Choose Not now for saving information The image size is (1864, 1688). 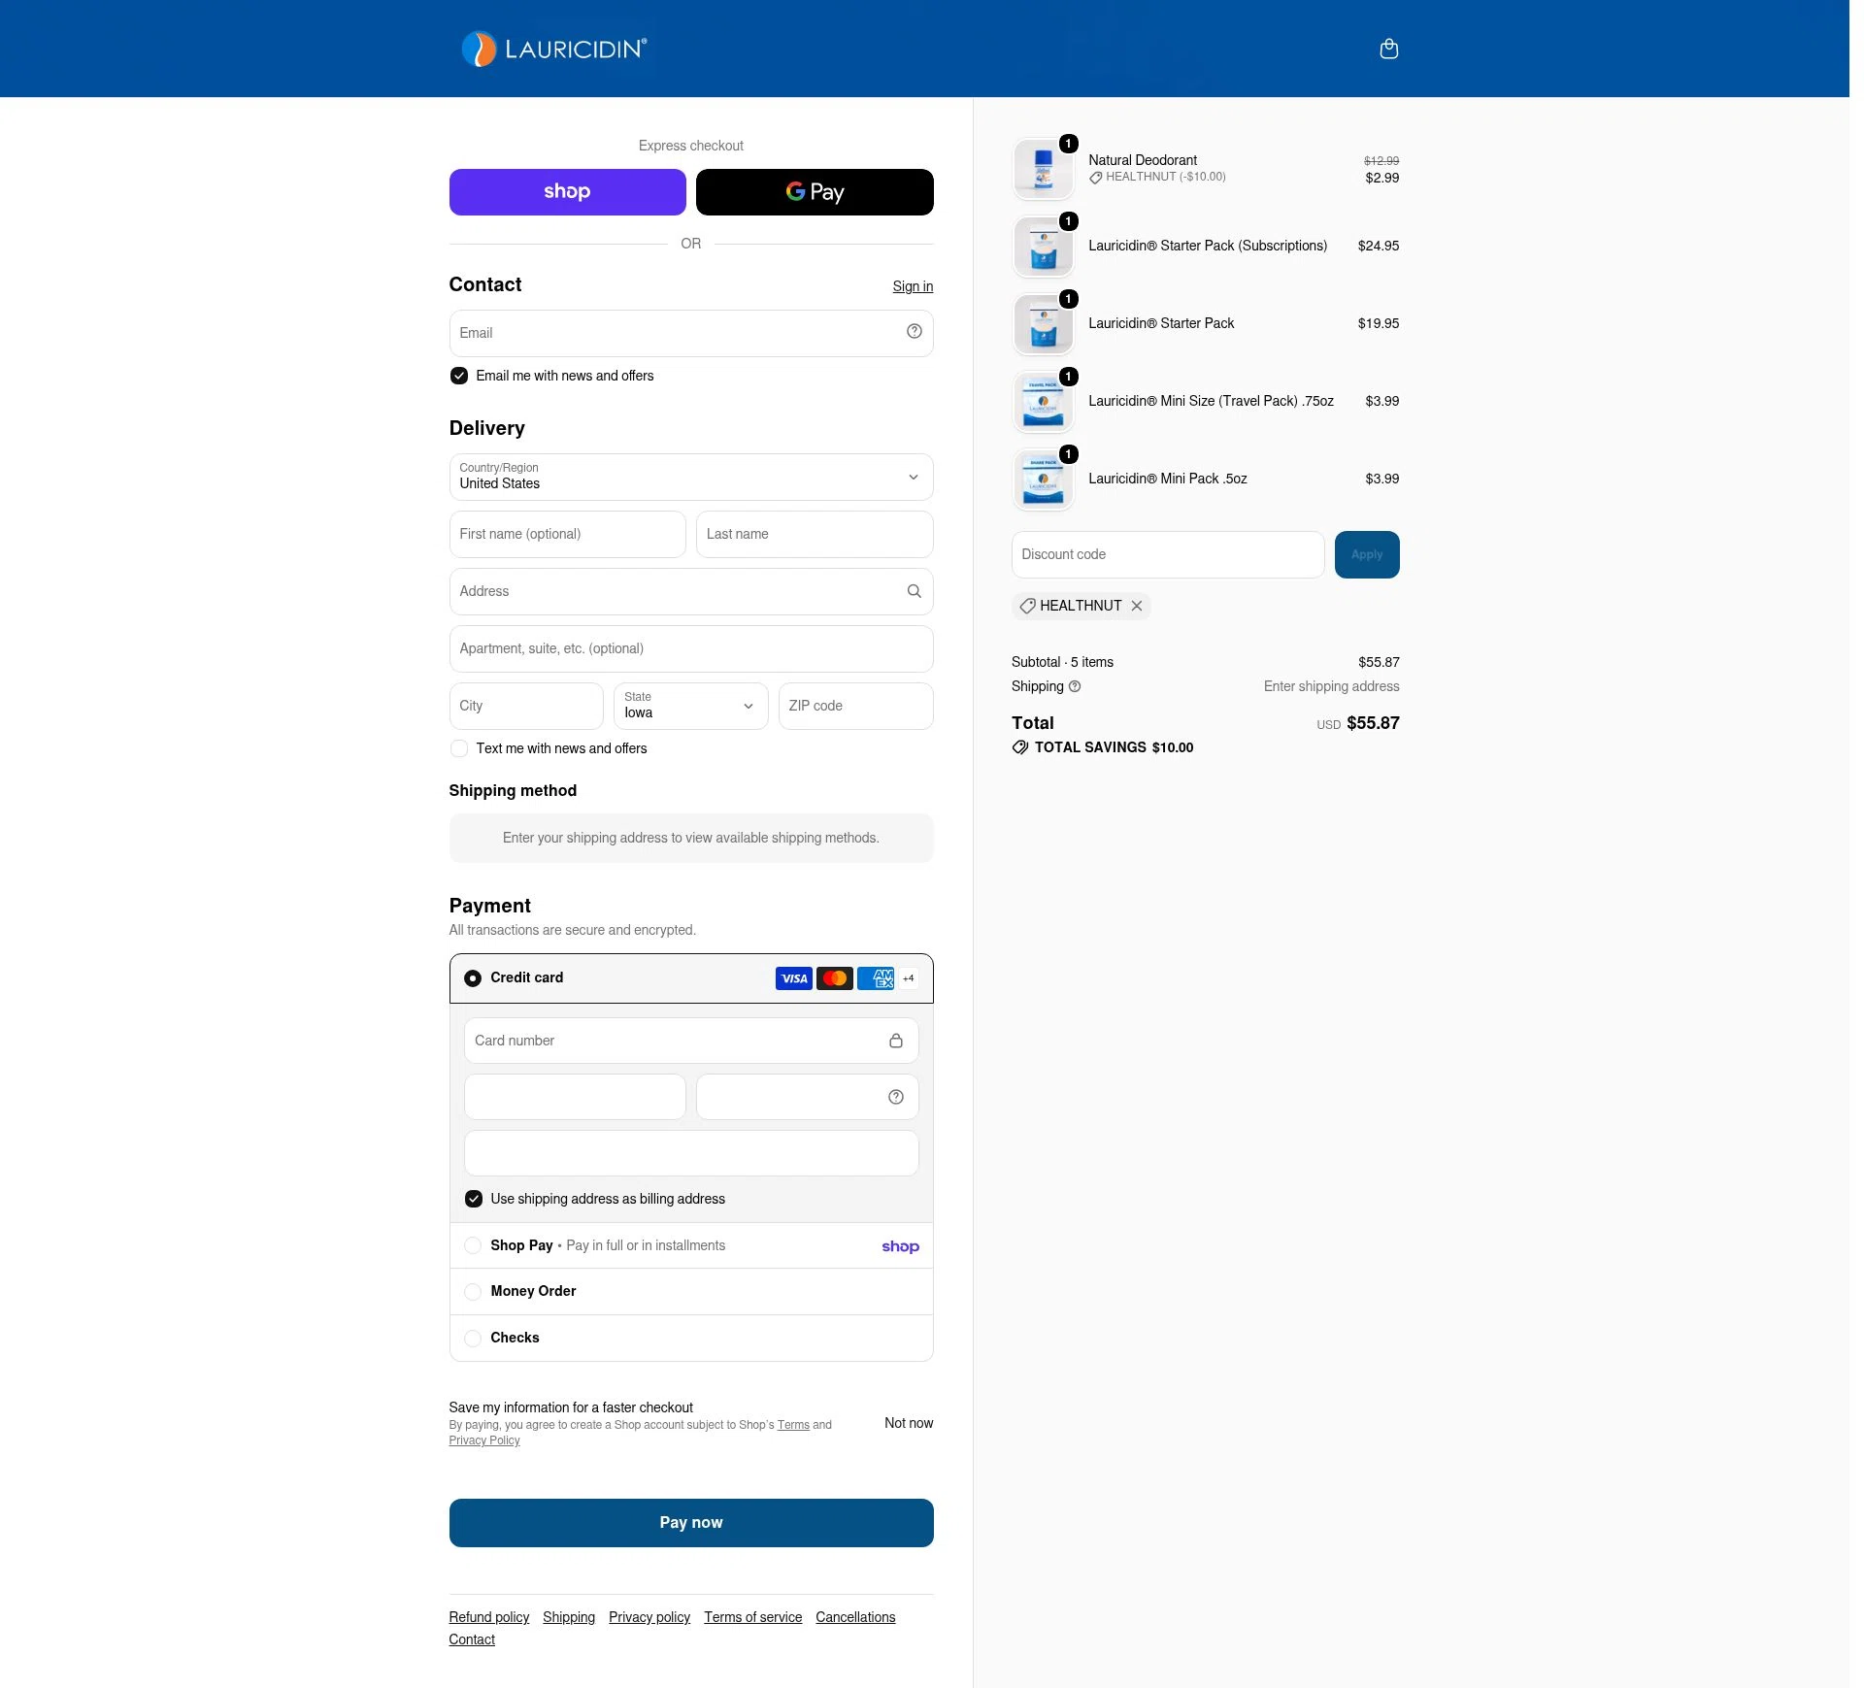click(x=908, y=1423)
